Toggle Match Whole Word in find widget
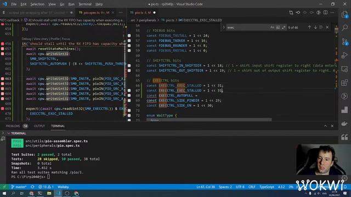This screenshot has height=197, width=351. (x=278, y=27)
